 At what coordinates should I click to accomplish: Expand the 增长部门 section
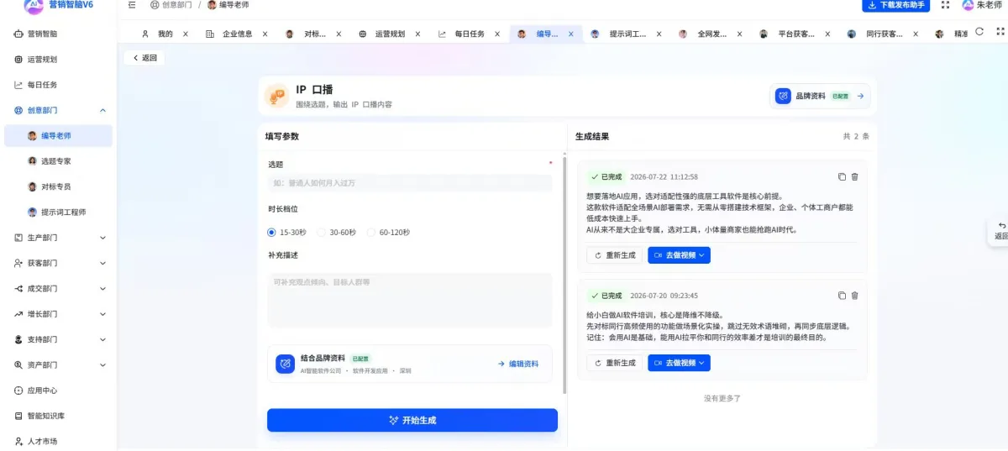[102, 314]
